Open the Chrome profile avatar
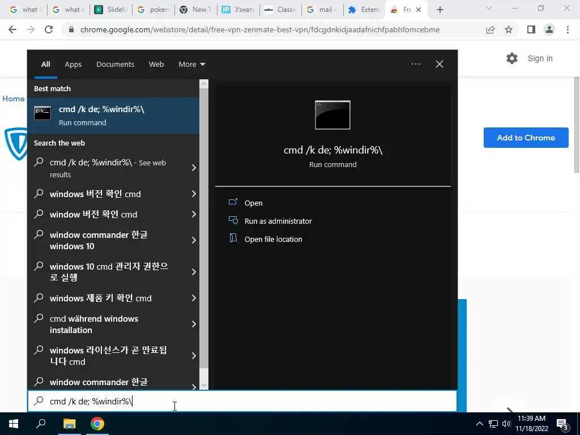The image size is (580, 435). click(x=549, y=29)
